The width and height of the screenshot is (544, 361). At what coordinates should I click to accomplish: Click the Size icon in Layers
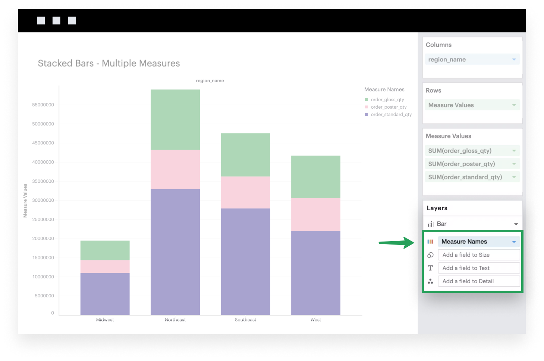[x=430, y=255]
